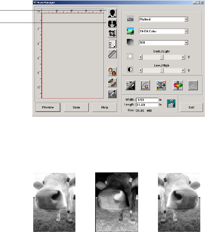Click the Scan button
The width and height of the screenshot is (205, 232).
pyautogui.click(x=76, y=107)
